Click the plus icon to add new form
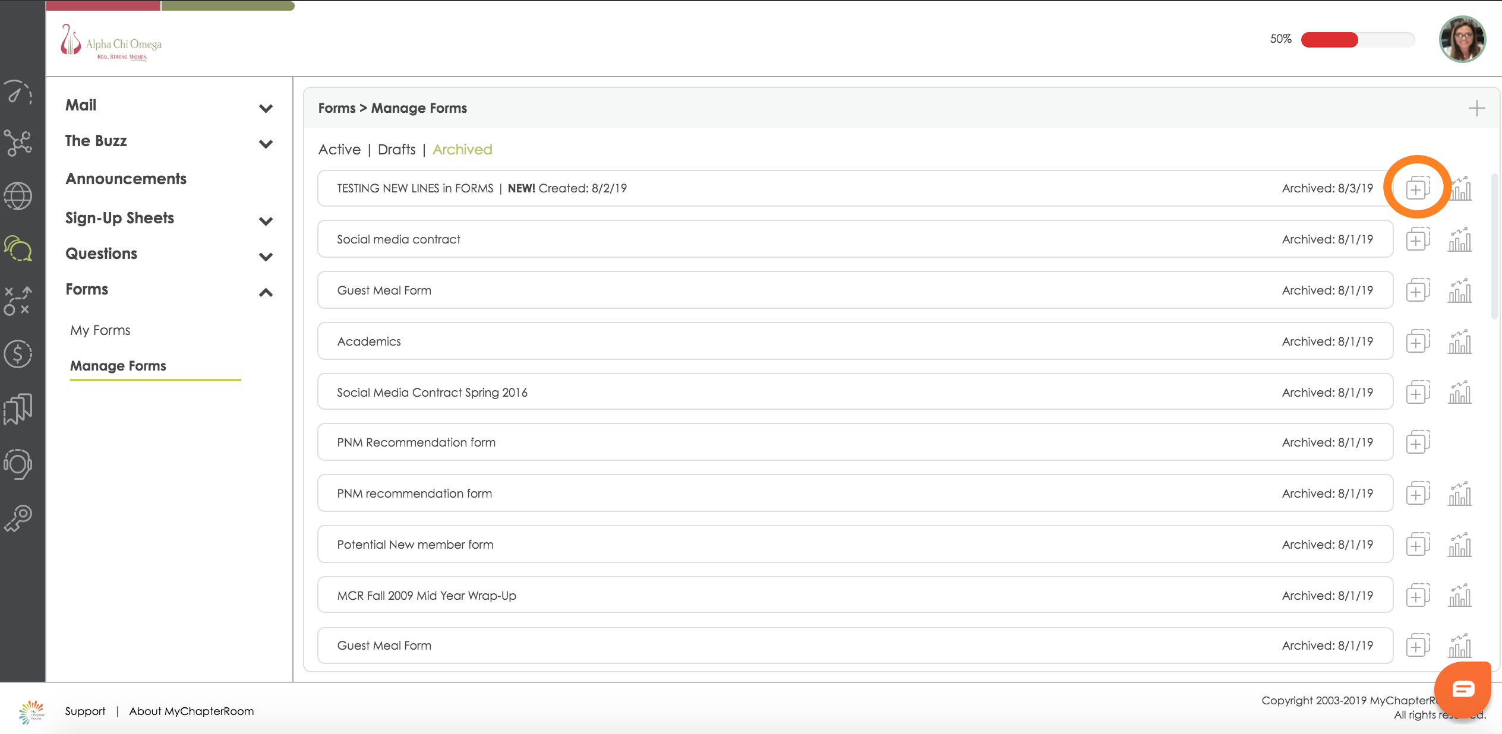Viewport: 1502px width, 734px height. coord(1476,108)
